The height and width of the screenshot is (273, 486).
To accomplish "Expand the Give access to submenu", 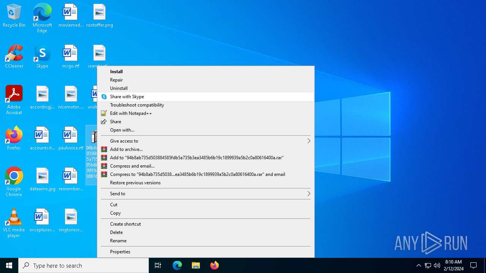I will point(206,141).
